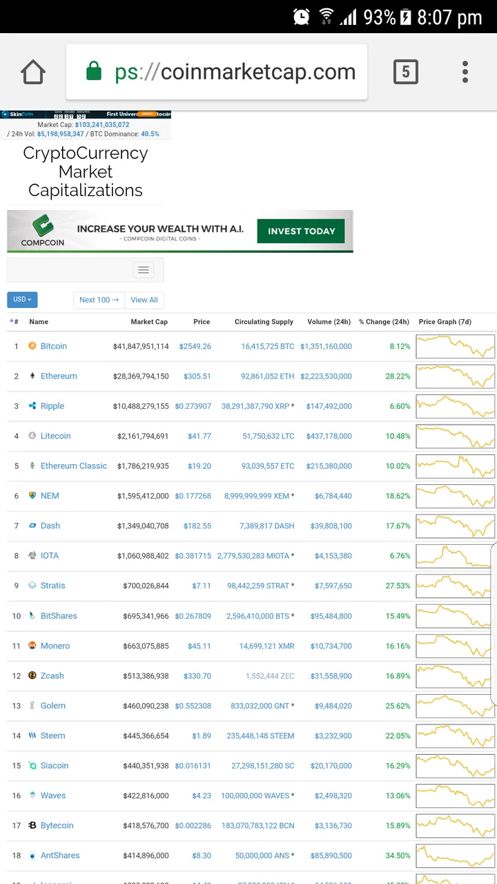
Task: Click the IOTA coin icon
Action: pyautogui.click(x=32, y=555)
